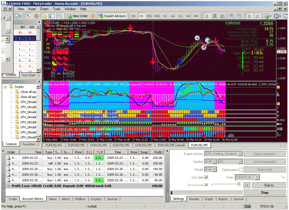Click the yellow diamond MetaQuotes icon
Viewport: 289px width, 210px height.
pos(92,16)
